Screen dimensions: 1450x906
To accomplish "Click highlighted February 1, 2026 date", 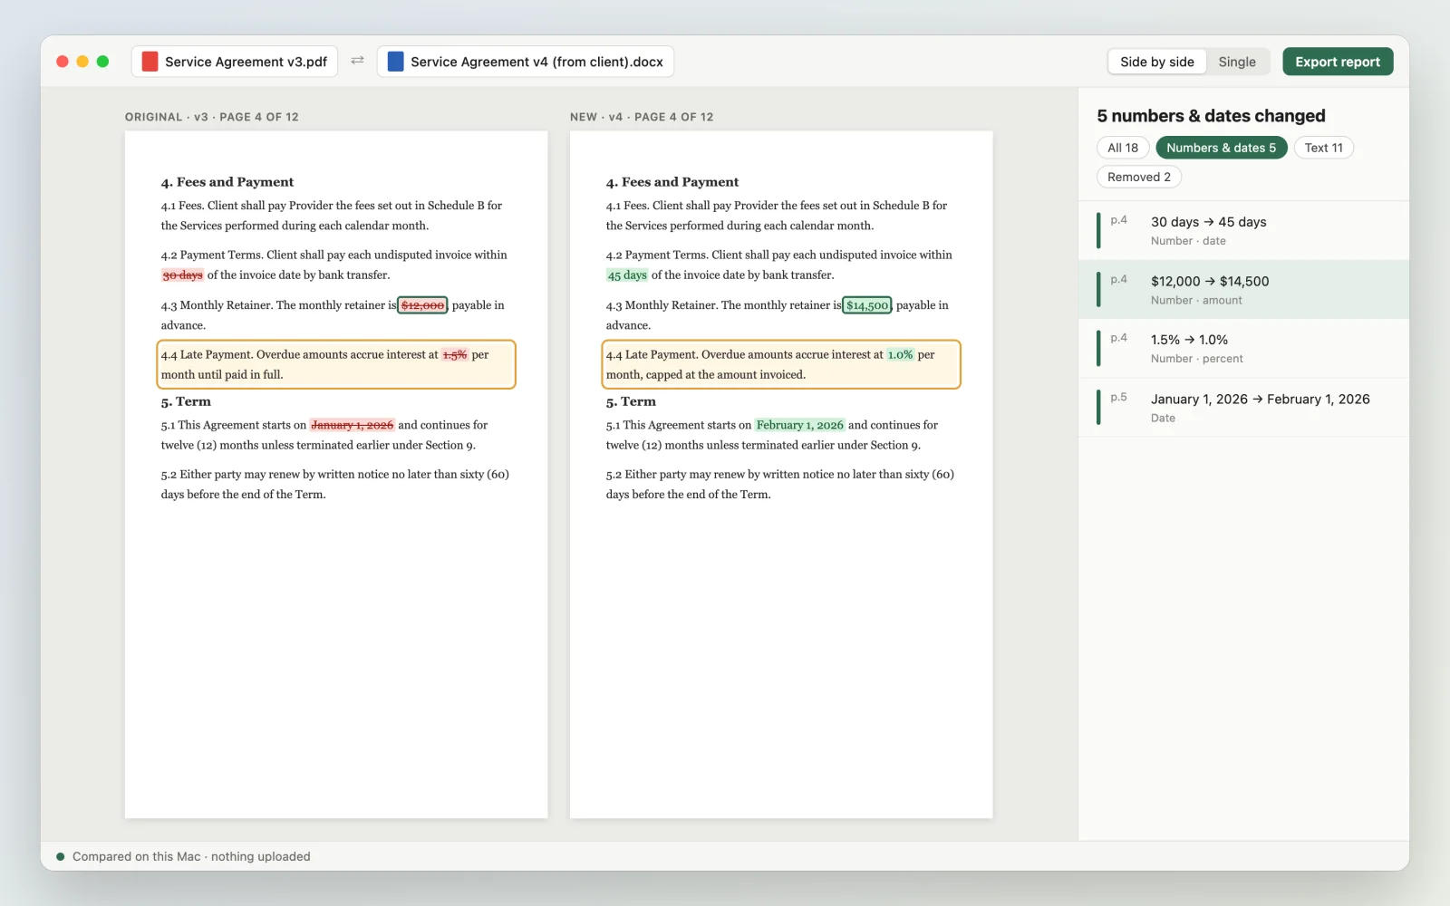I will click(800, 425).
